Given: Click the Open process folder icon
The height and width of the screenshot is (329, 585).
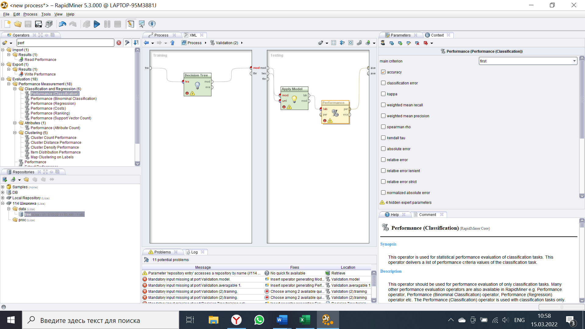Looking at the screenshot, I should [x=18, y=24].
